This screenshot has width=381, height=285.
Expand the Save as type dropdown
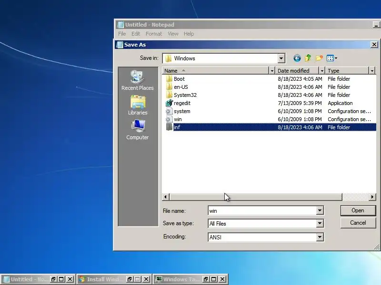320,223
